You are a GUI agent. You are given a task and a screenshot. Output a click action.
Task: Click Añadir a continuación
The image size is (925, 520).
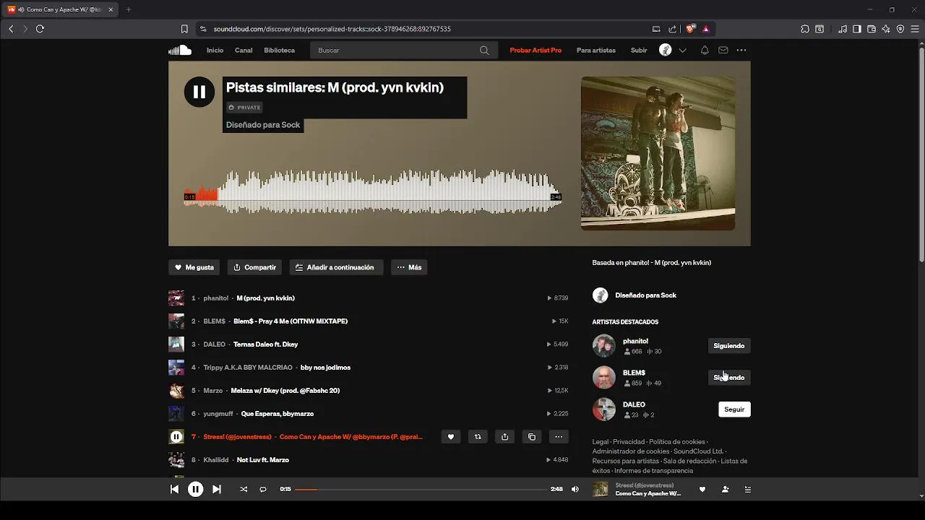[336, 267]
